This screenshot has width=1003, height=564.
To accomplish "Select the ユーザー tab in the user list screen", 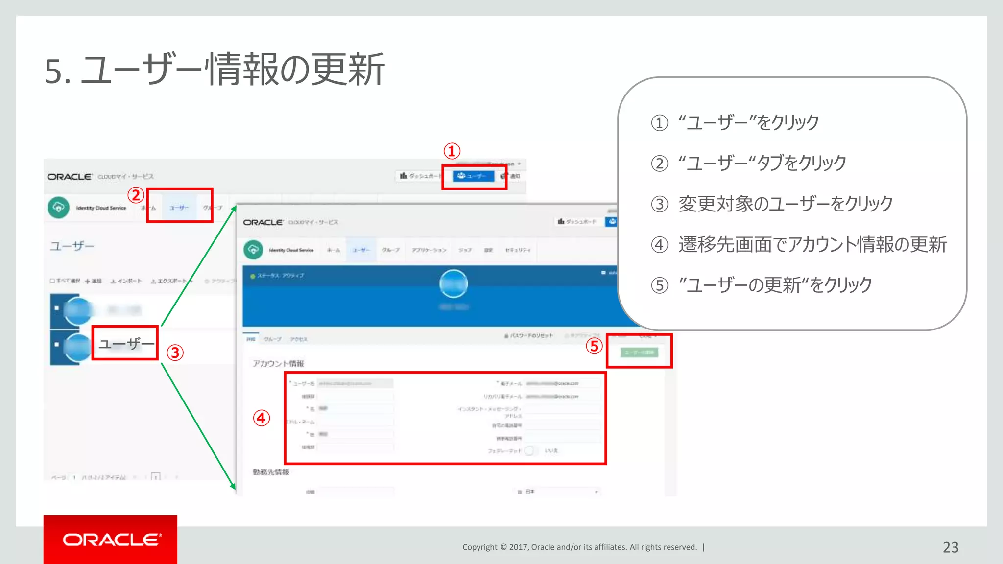I will coord(179,208).
